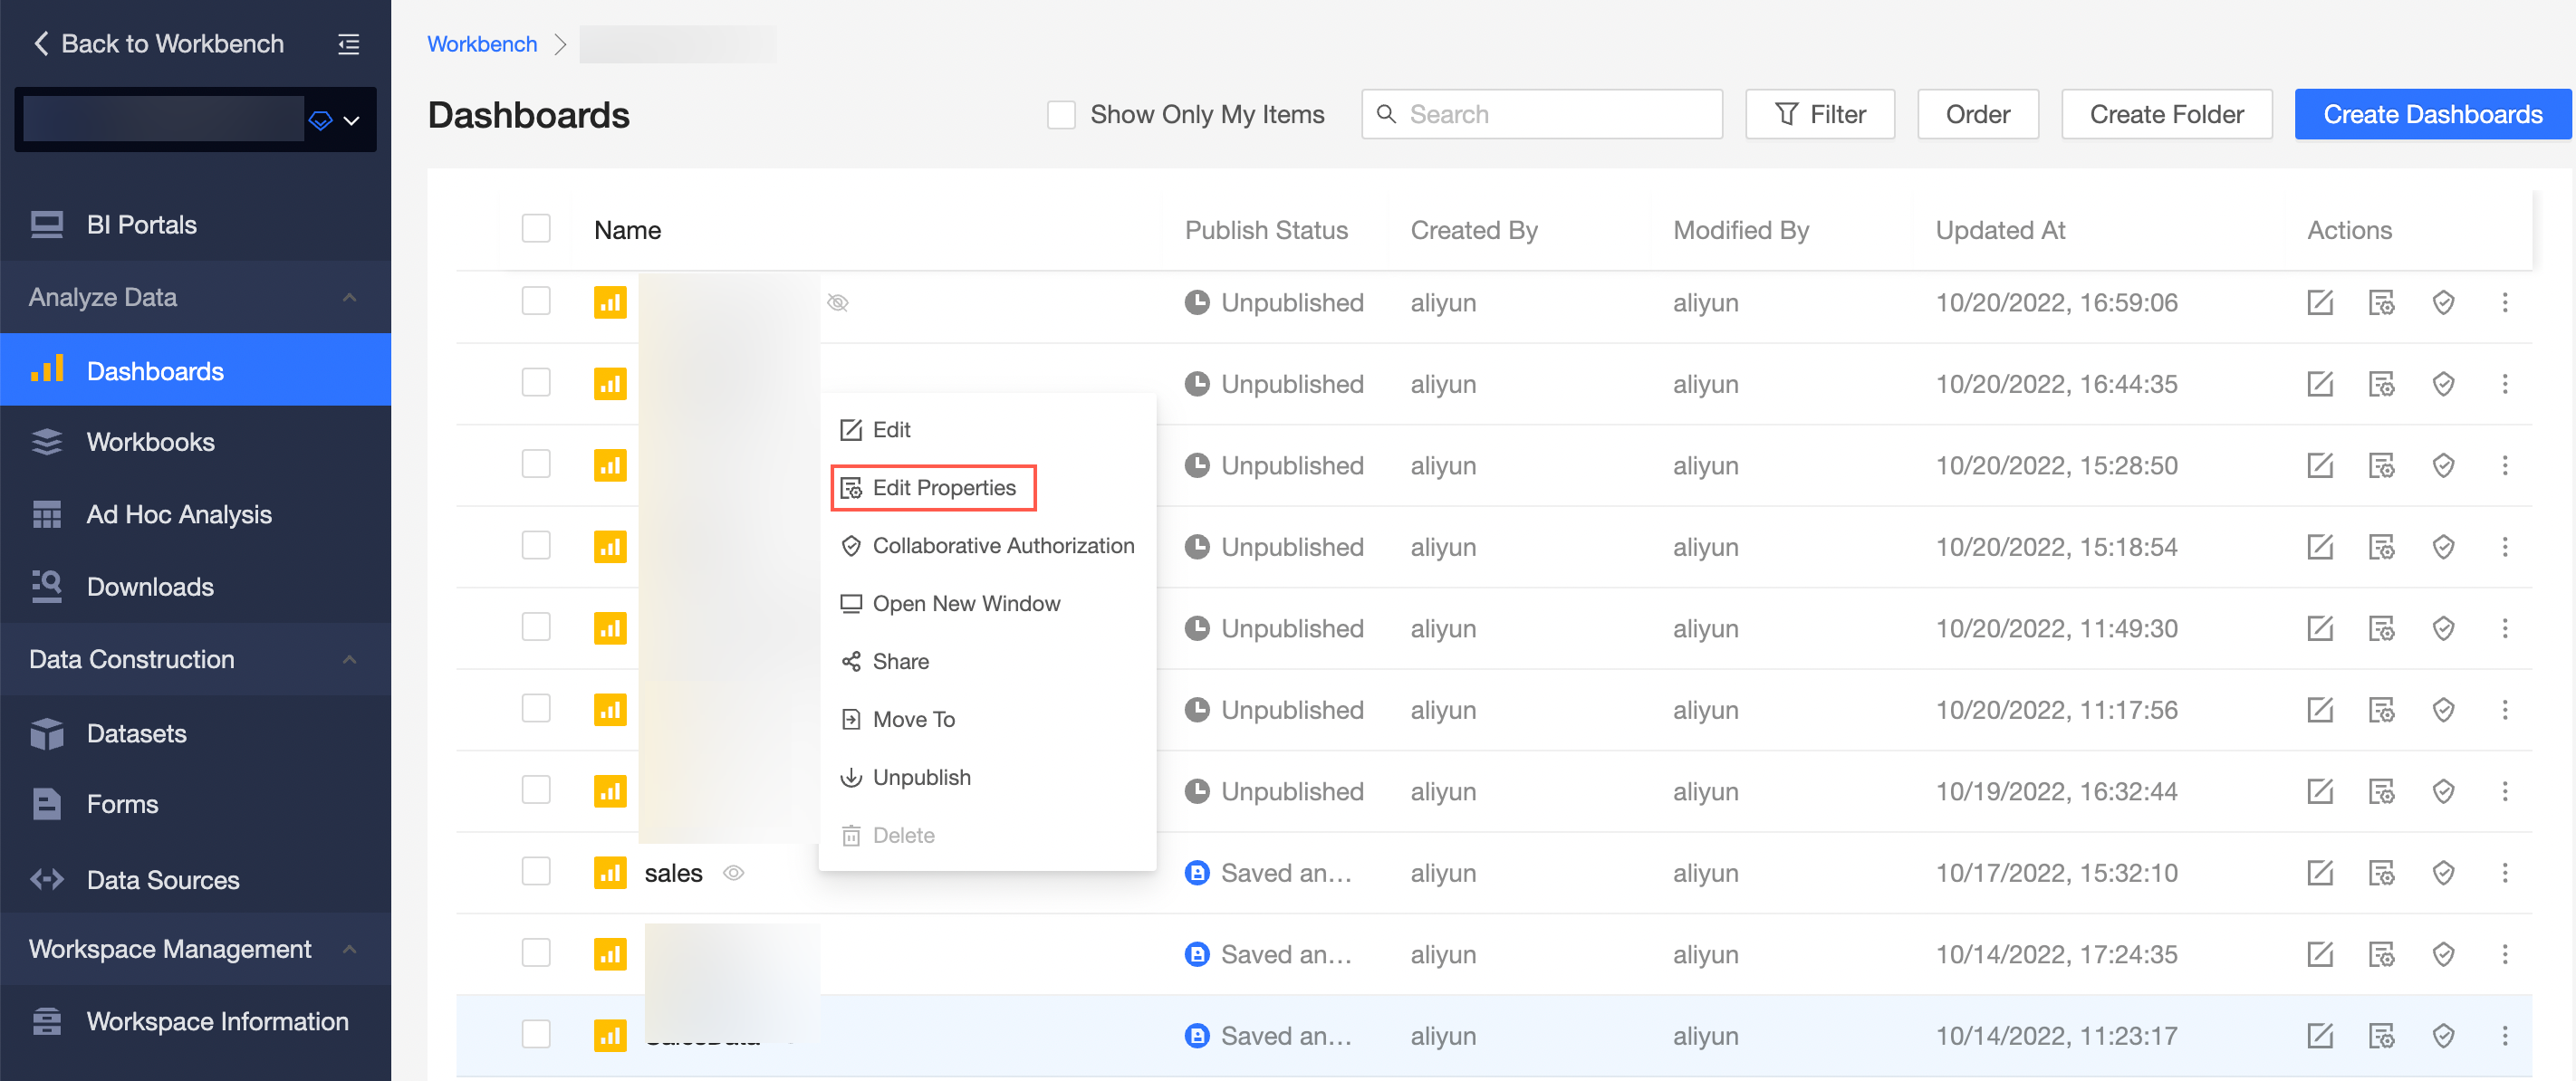Image resolution: width=2576 pixels, height=1081 pixels.
Task: Choose Edit Properties from the context menu
Action: (x=943, y=487)
